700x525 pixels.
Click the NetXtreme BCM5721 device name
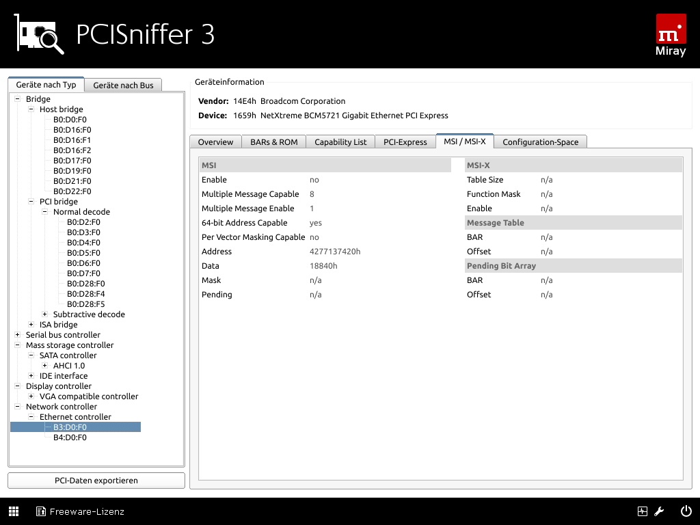pos(355,116)
